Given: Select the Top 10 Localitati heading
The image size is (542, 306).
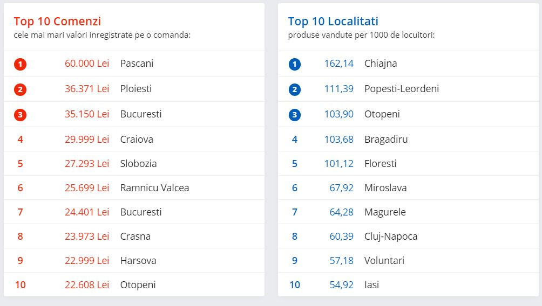Looking at the screenshot, I should [333, 22].
